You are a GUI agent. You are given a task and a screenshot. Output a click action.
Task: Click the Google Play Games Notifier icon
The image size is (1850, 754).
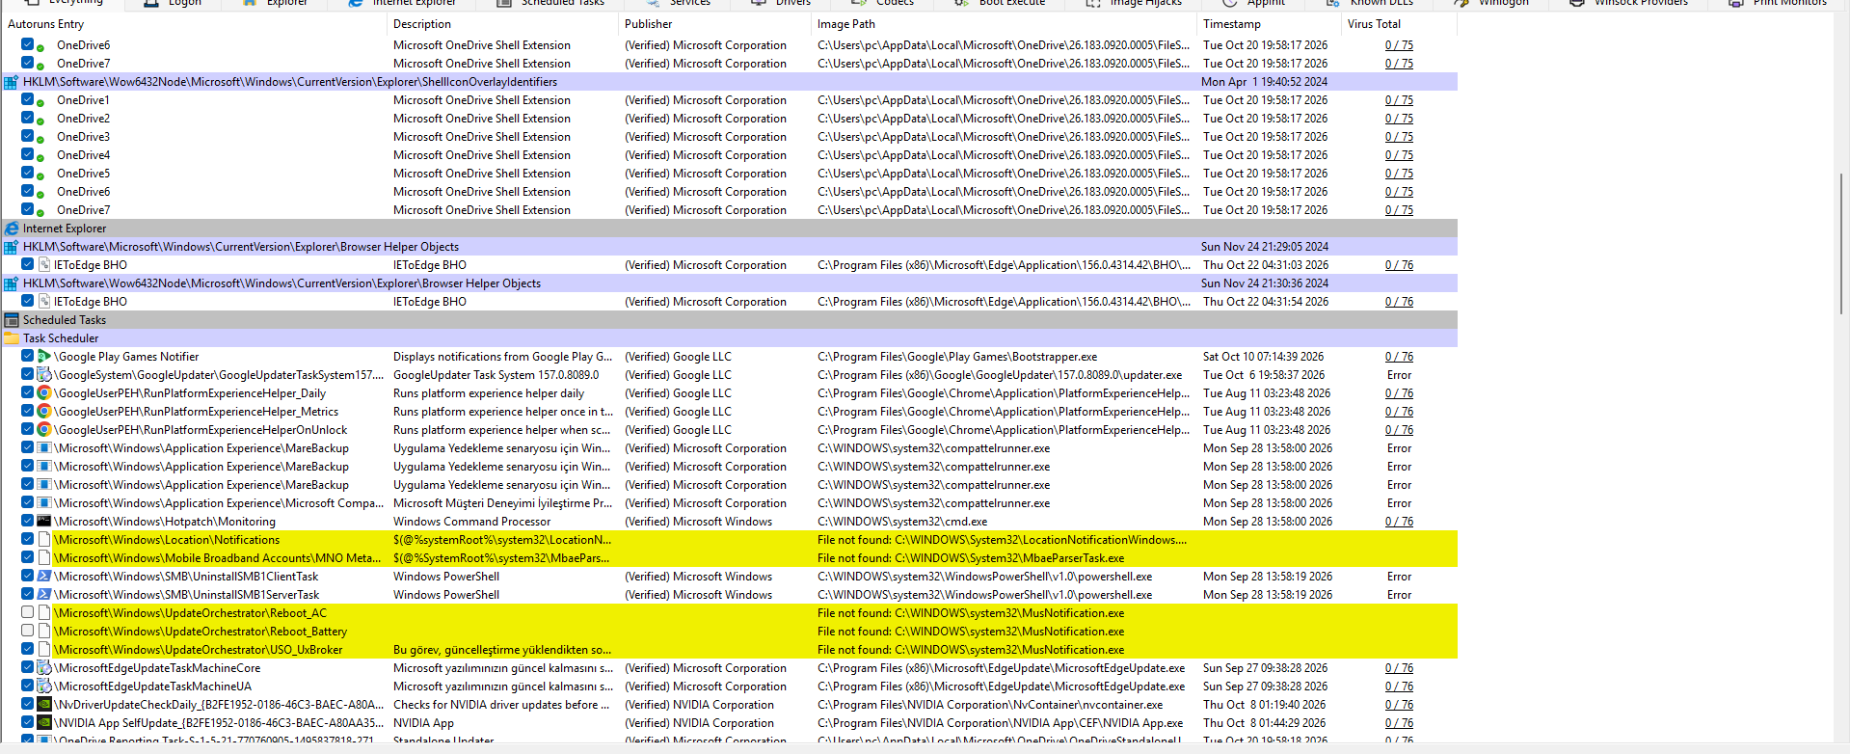[44, 357]
